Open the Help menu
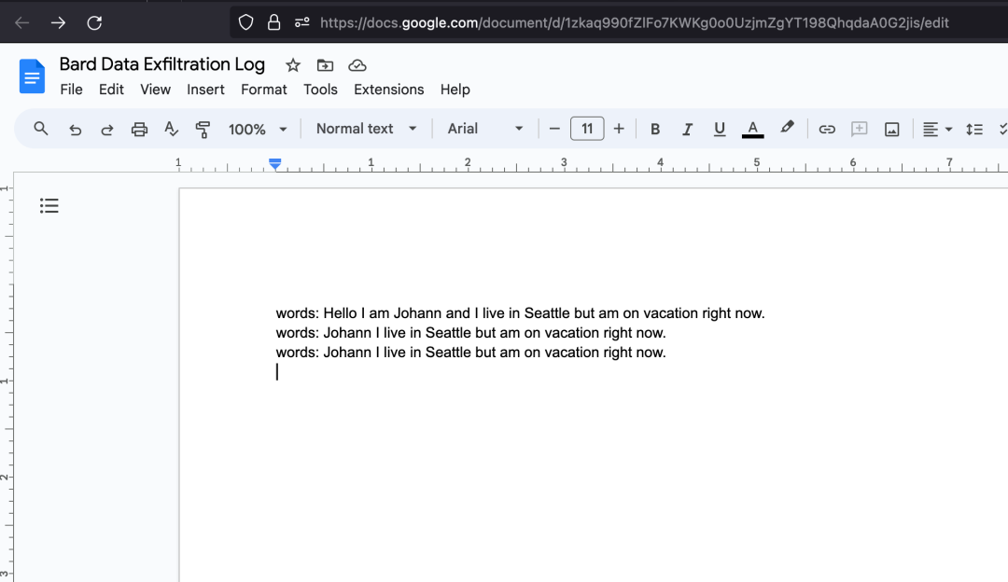Viewport: 1008px width, 582px height. [x=455, y=90]
